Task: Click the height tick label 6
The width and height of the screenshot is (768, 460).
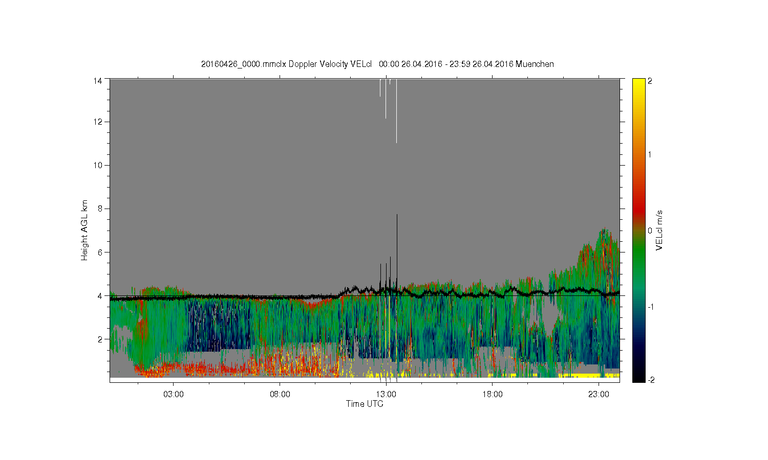Action: coord(99,252)
